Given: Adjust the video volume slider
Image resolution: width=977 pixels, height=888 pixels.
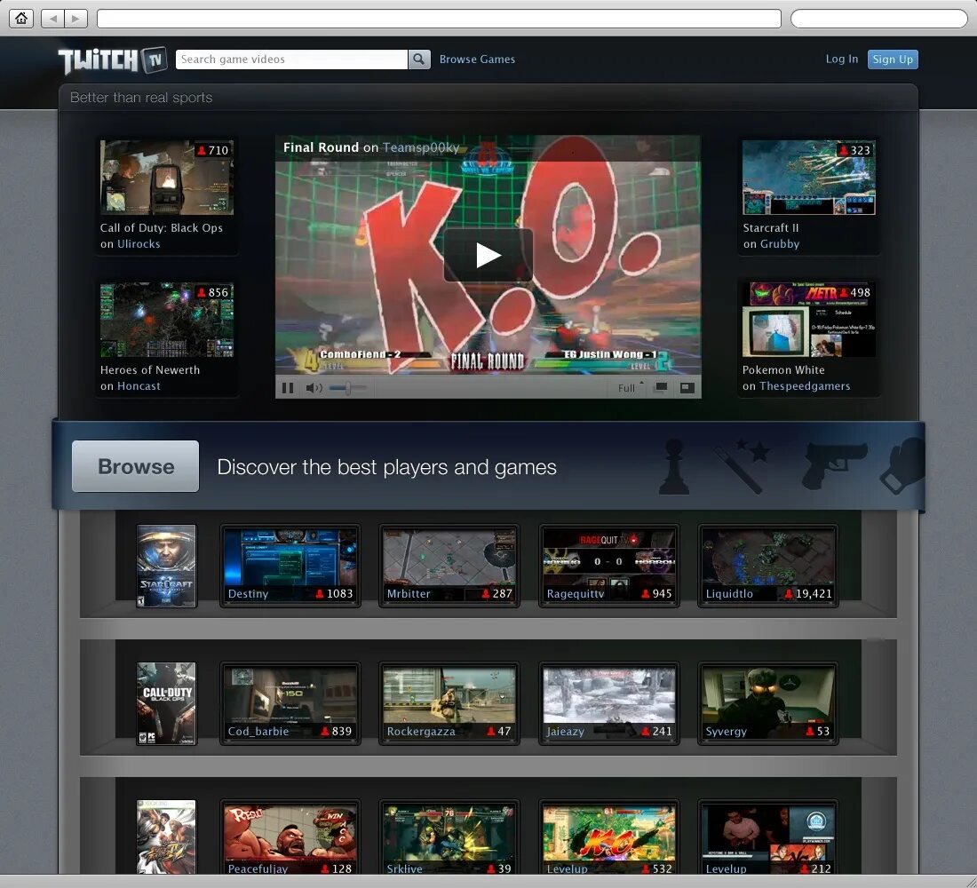Looking at the screenshot, I should point(347,388).
